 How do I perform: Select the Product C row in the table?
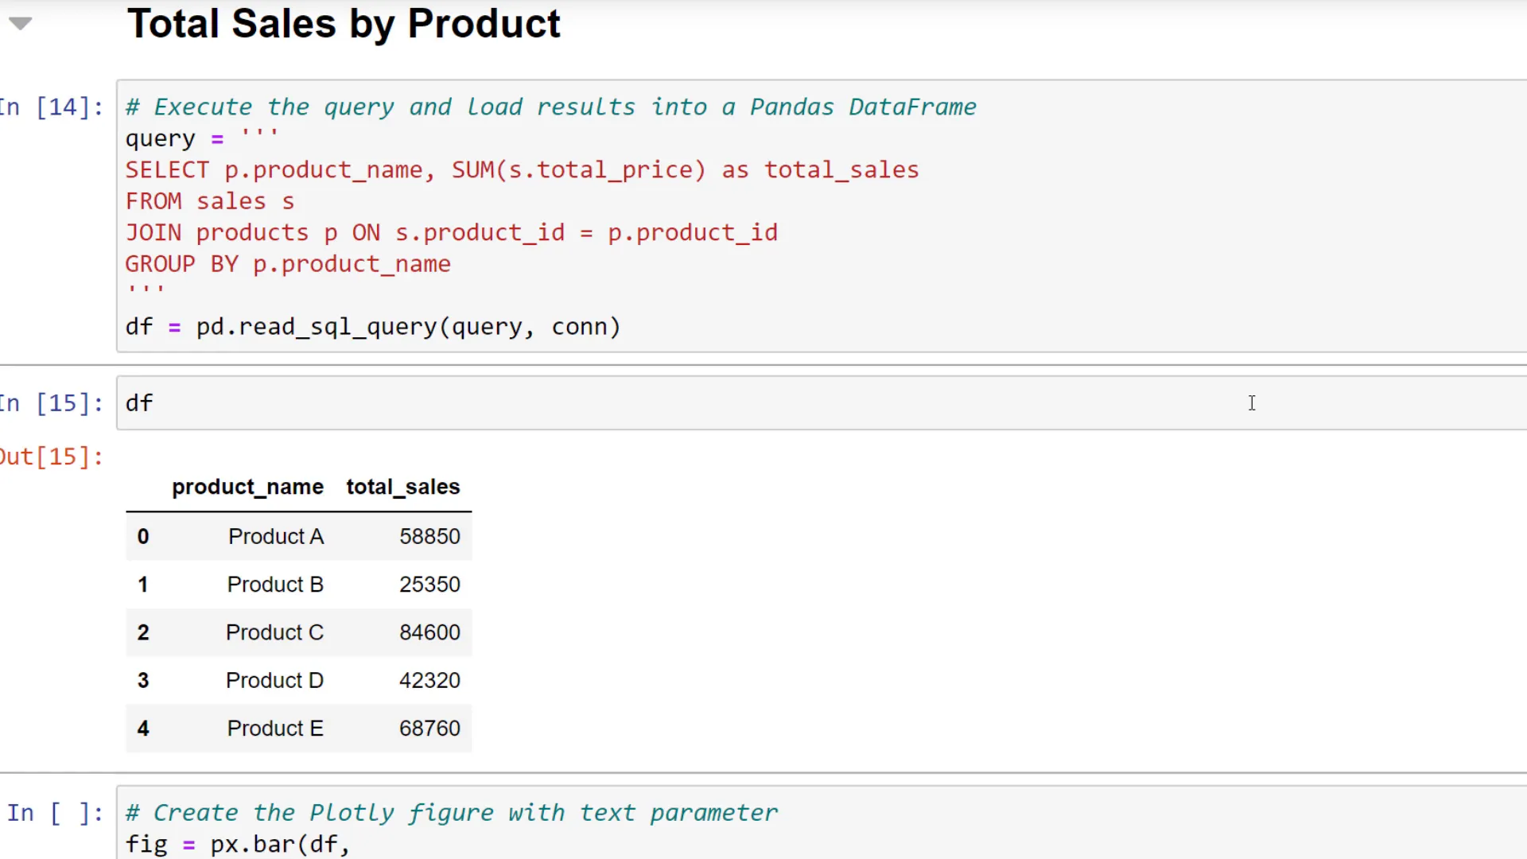click(274, 632)
